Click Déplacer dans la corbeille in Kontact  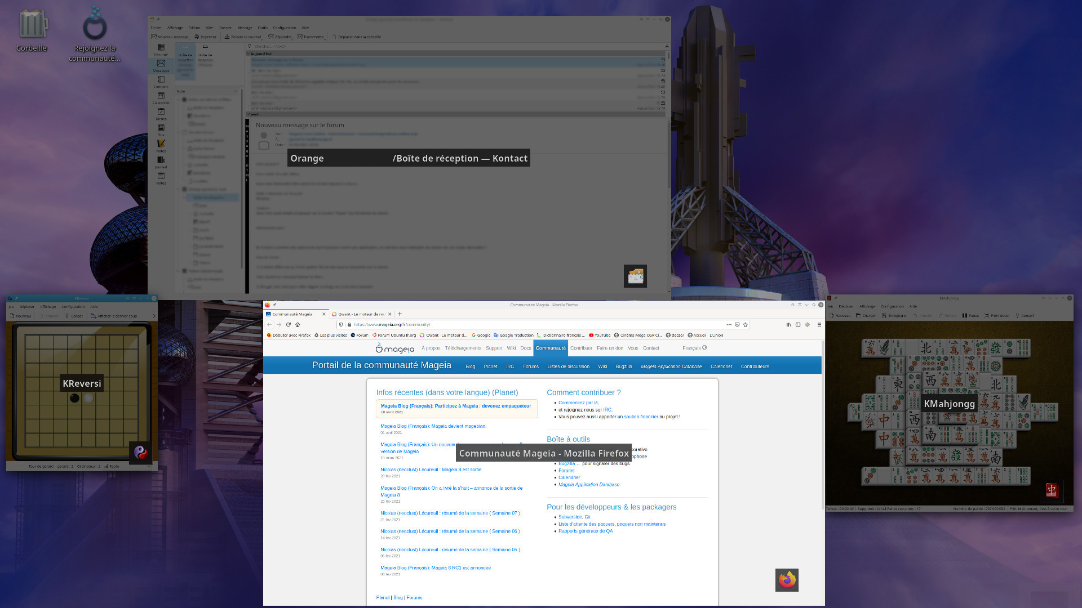tap(356, 37)
